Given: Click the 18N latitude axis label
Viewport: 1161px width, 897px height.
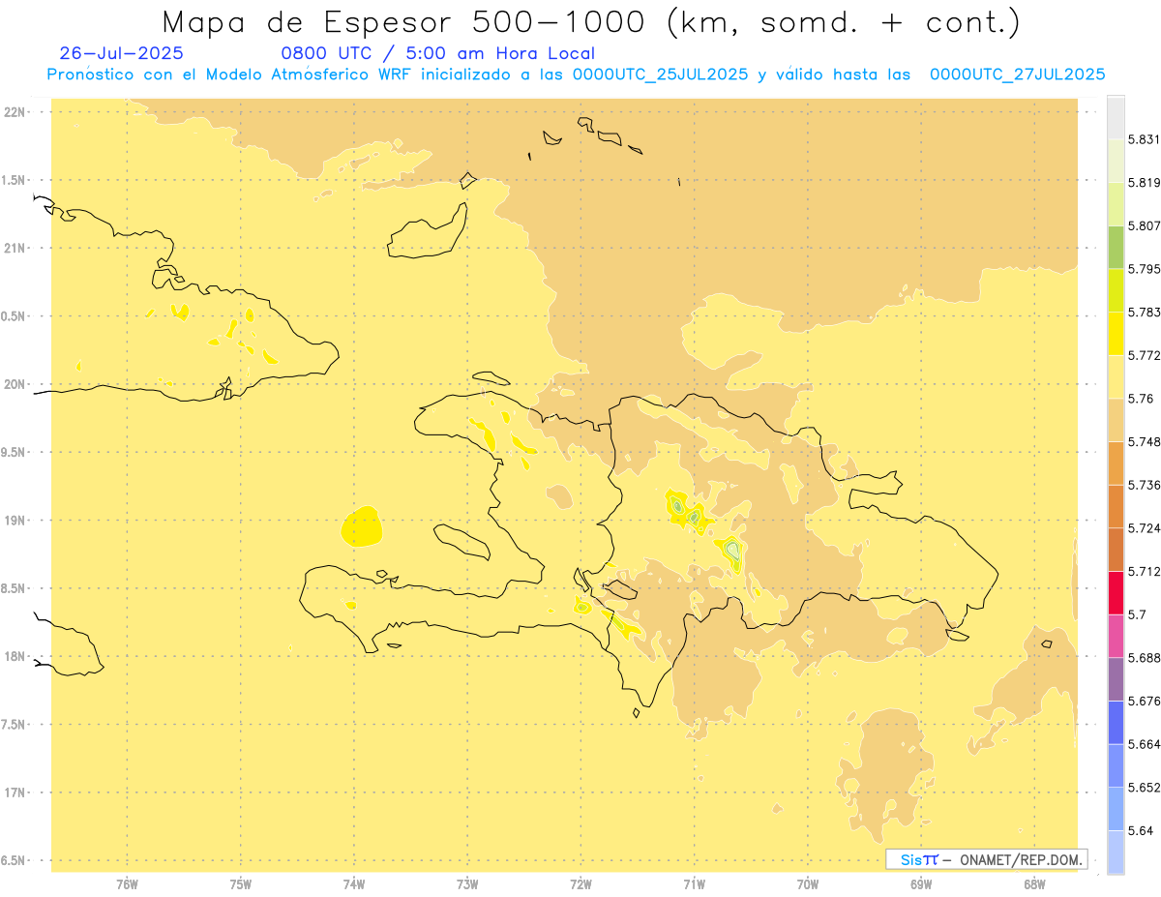Looking at the screenshot, I should (15, 656).
